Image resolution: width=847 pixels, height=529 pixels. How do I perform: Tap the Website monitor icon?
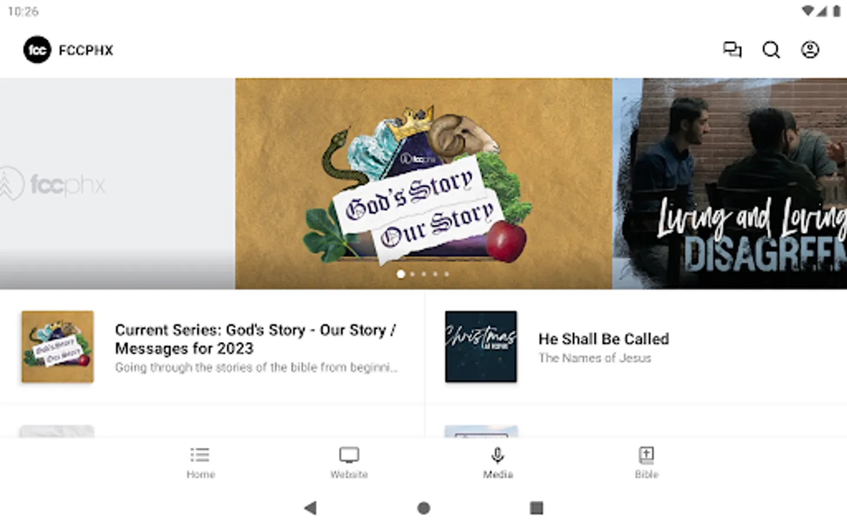(349, 455)
